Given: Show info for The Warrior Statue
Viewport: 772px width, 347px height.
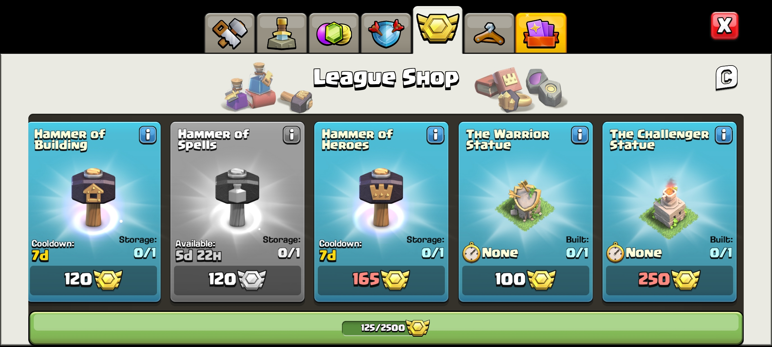Looking at the screenshot, I should click(580, 135).
